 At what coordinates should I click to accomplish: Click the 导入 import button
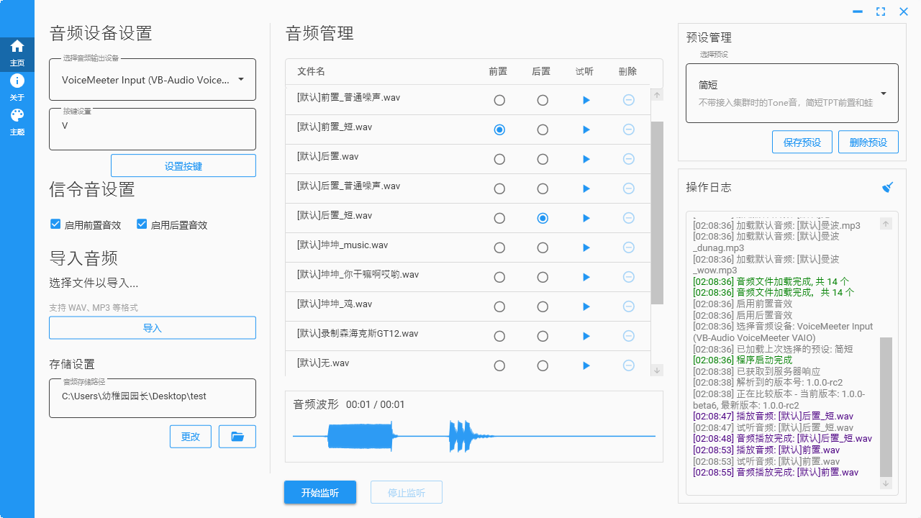(153, 327)
